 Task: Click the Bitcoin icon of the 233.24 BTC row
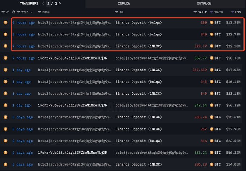(5, 117)
